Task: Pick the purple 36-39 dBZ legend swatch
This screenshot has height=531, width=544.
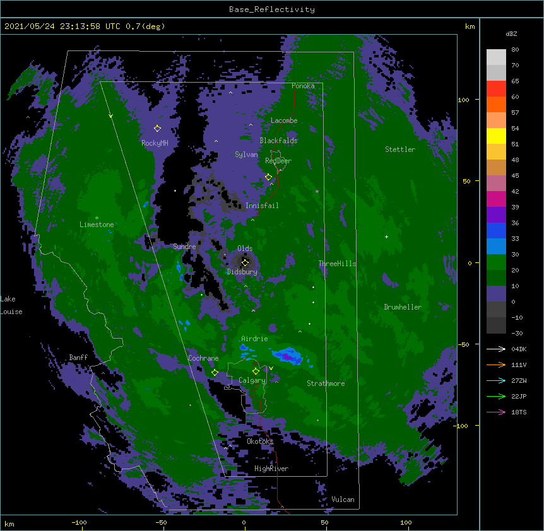Action: point(496,215)
